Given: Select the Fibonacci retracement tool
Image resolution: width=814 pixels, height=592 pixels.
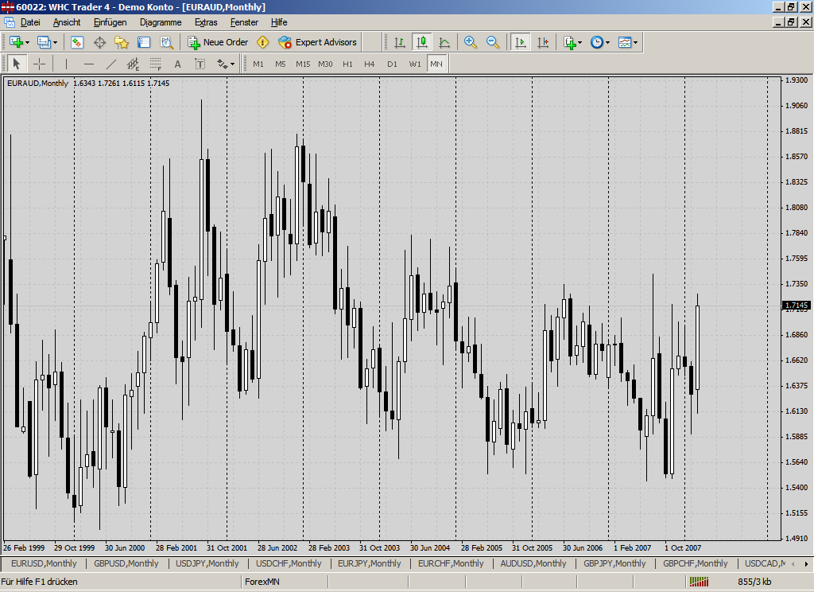Looking at the screenshot, I should click(x=156, y=64).
